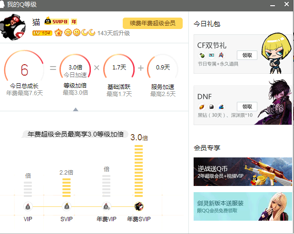The height and width of the screenshot is (234, 294).
Task: Click the SVIP penguin icon on timeline
Action: pyautogui.click(x=67, y=206)
